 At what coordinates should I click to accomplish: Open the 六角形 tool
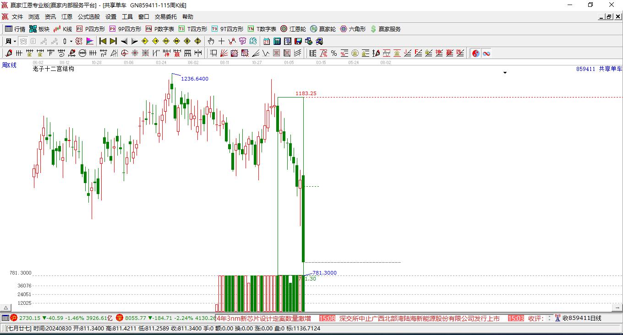(353, 29)
